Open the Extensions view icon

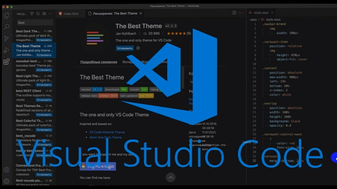point(6,62)
